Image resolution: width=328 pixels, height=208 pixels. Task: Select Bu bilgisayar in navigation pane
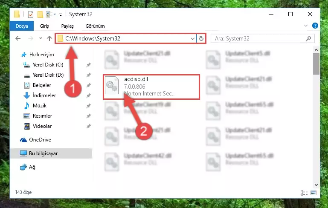pos(51,153)
